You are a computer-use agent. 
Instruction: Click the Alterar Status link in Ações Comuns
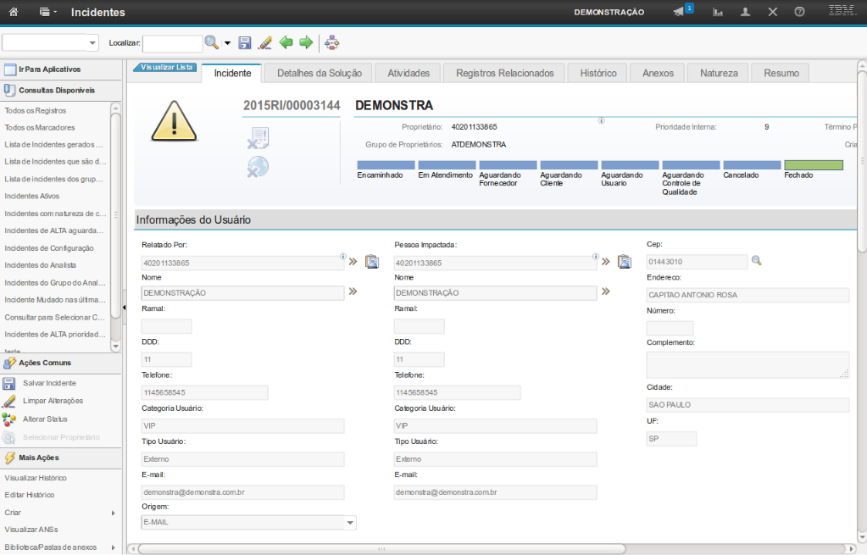(45, 419)
